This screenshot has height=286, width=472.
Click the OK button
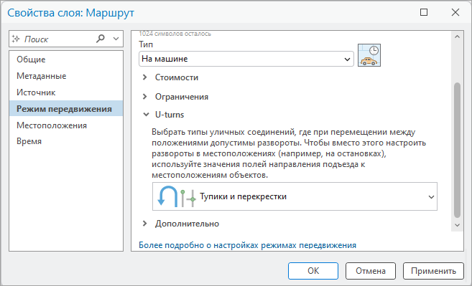[313, 271]
